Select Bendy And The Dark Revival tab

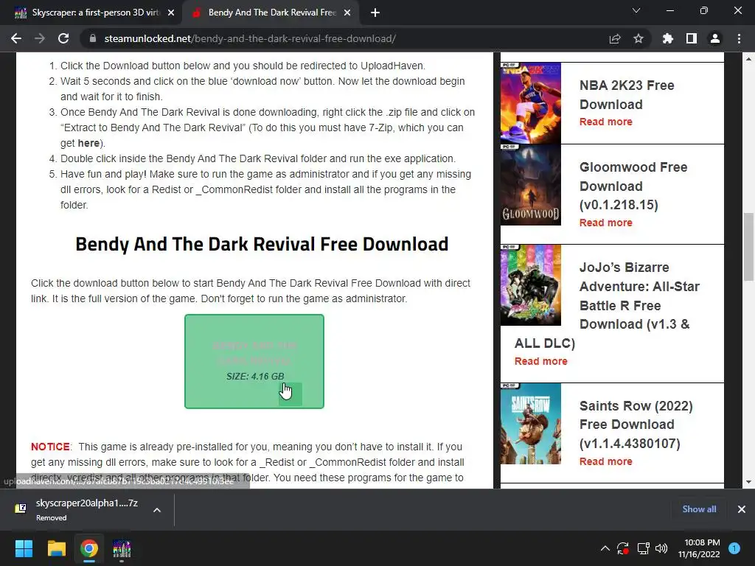tap(271, 13)
